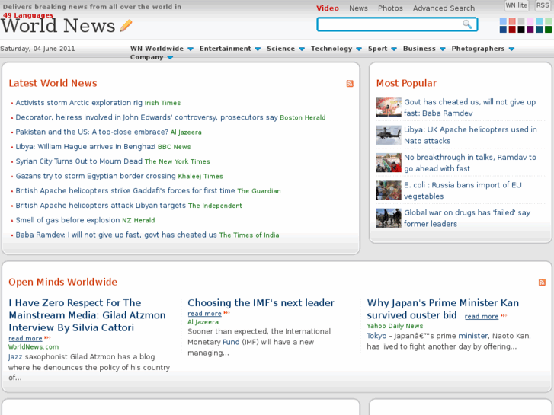
Task: Click the RSS button in the header
Action: coord(543,5)
